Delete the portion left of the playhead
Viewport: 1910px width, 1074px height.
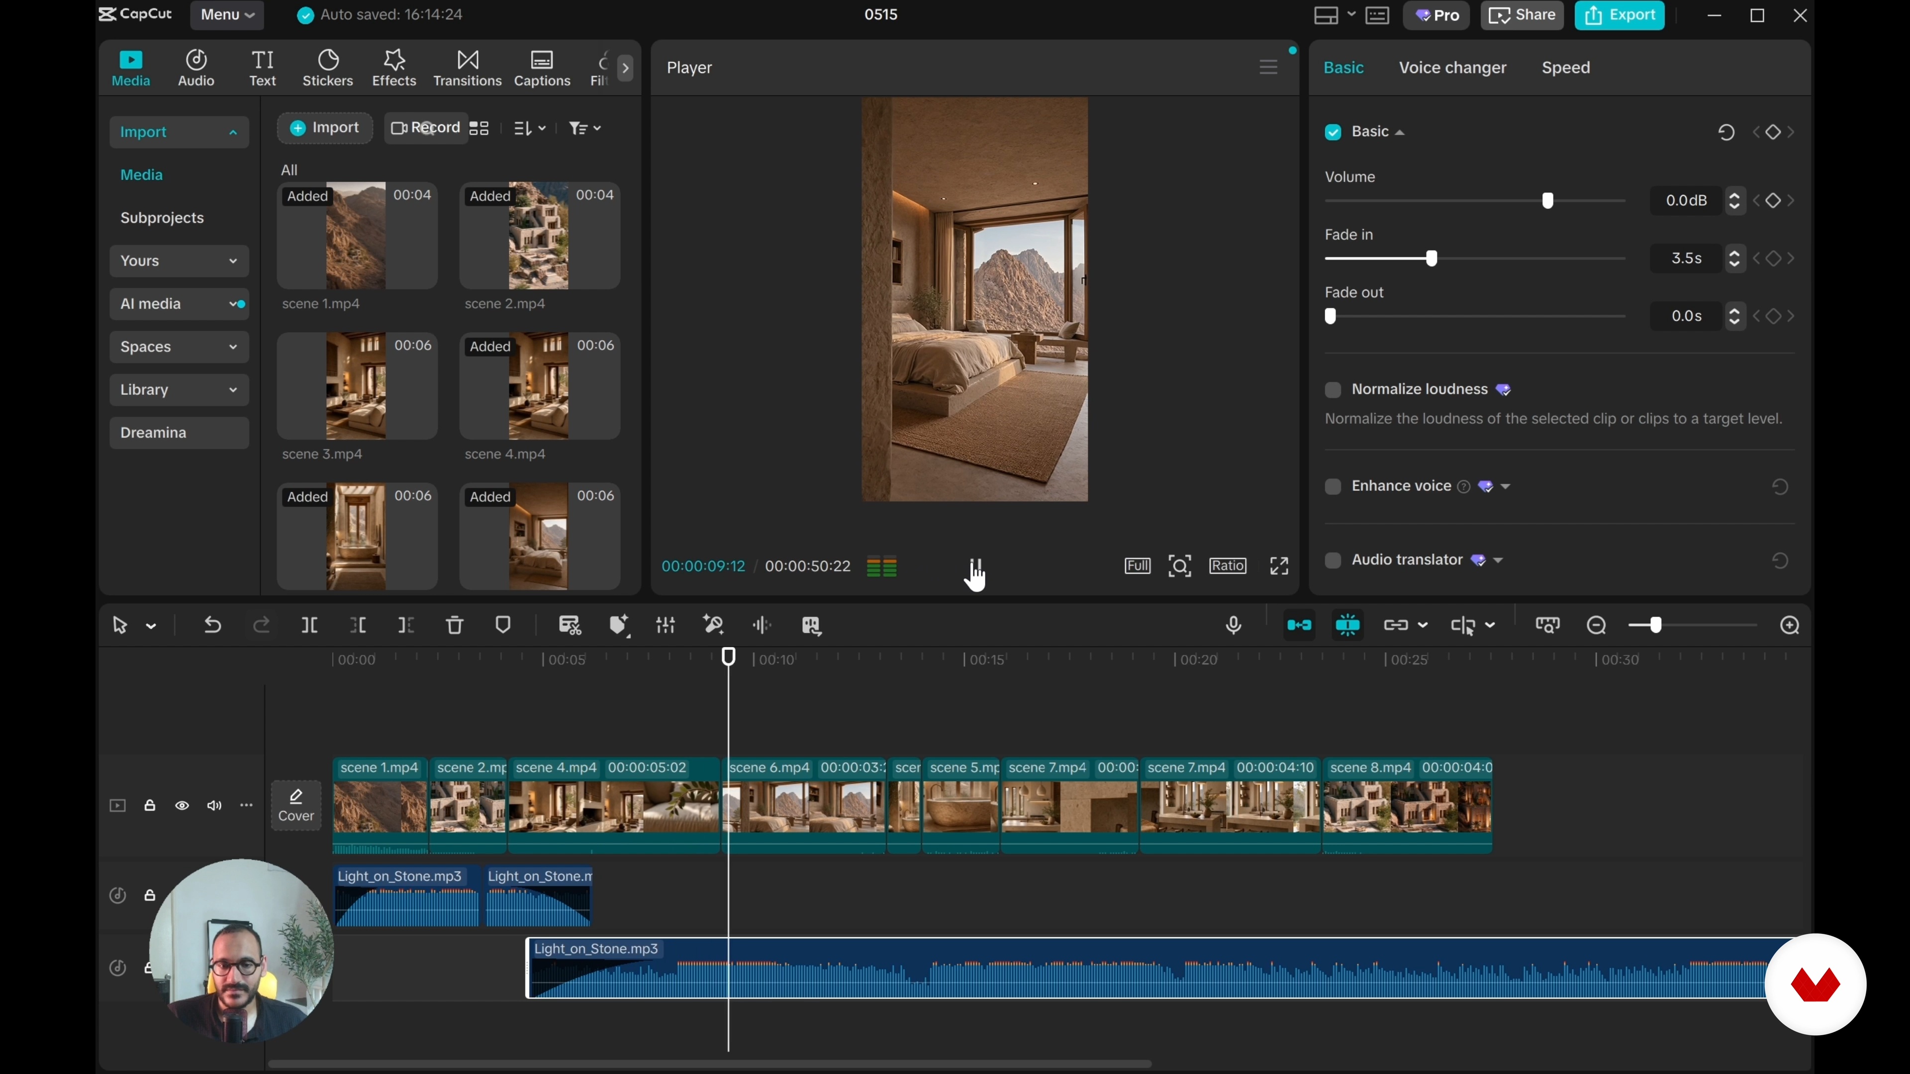pos(358,626)
